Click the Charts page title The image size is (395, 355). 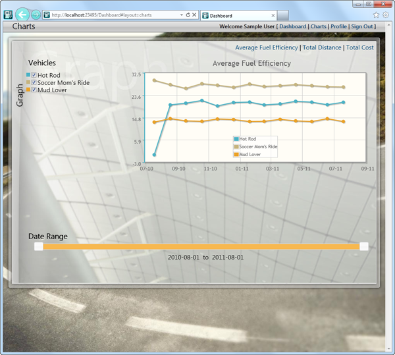pos(24,26)
